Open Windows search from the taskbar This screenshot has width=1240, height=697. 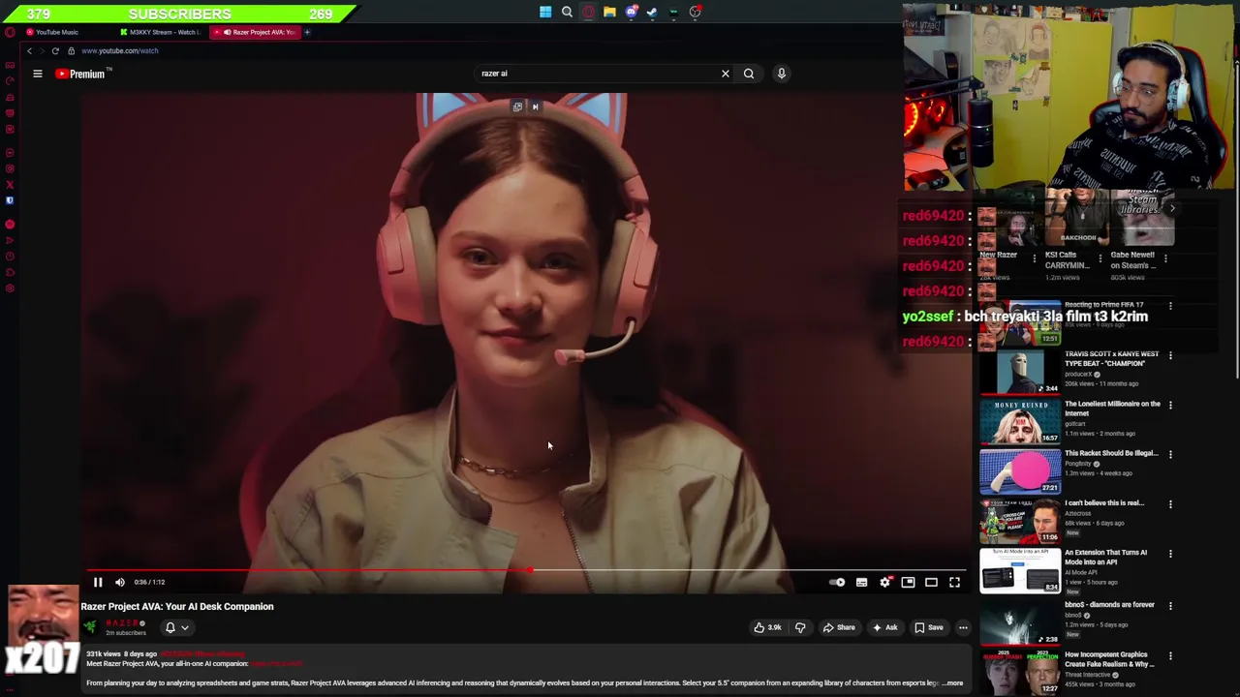(x=567, y=12)
